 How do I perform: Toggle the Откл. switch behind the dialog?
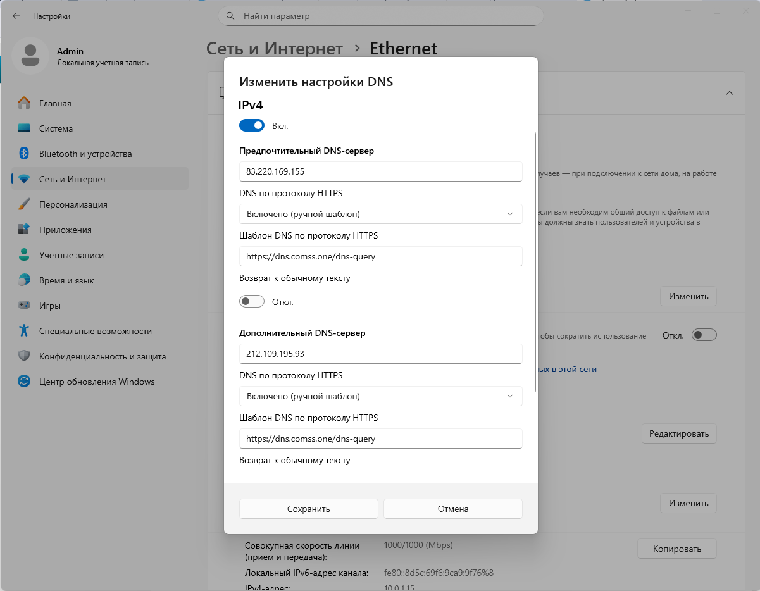tap(704, 335)
